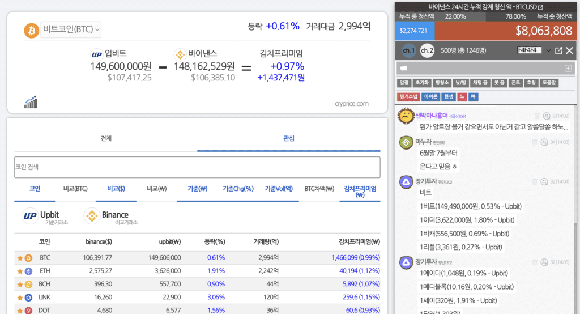Screen dimensions: 580x314
Task: Switch to the 전체 tab
Action: coord(106,138)
